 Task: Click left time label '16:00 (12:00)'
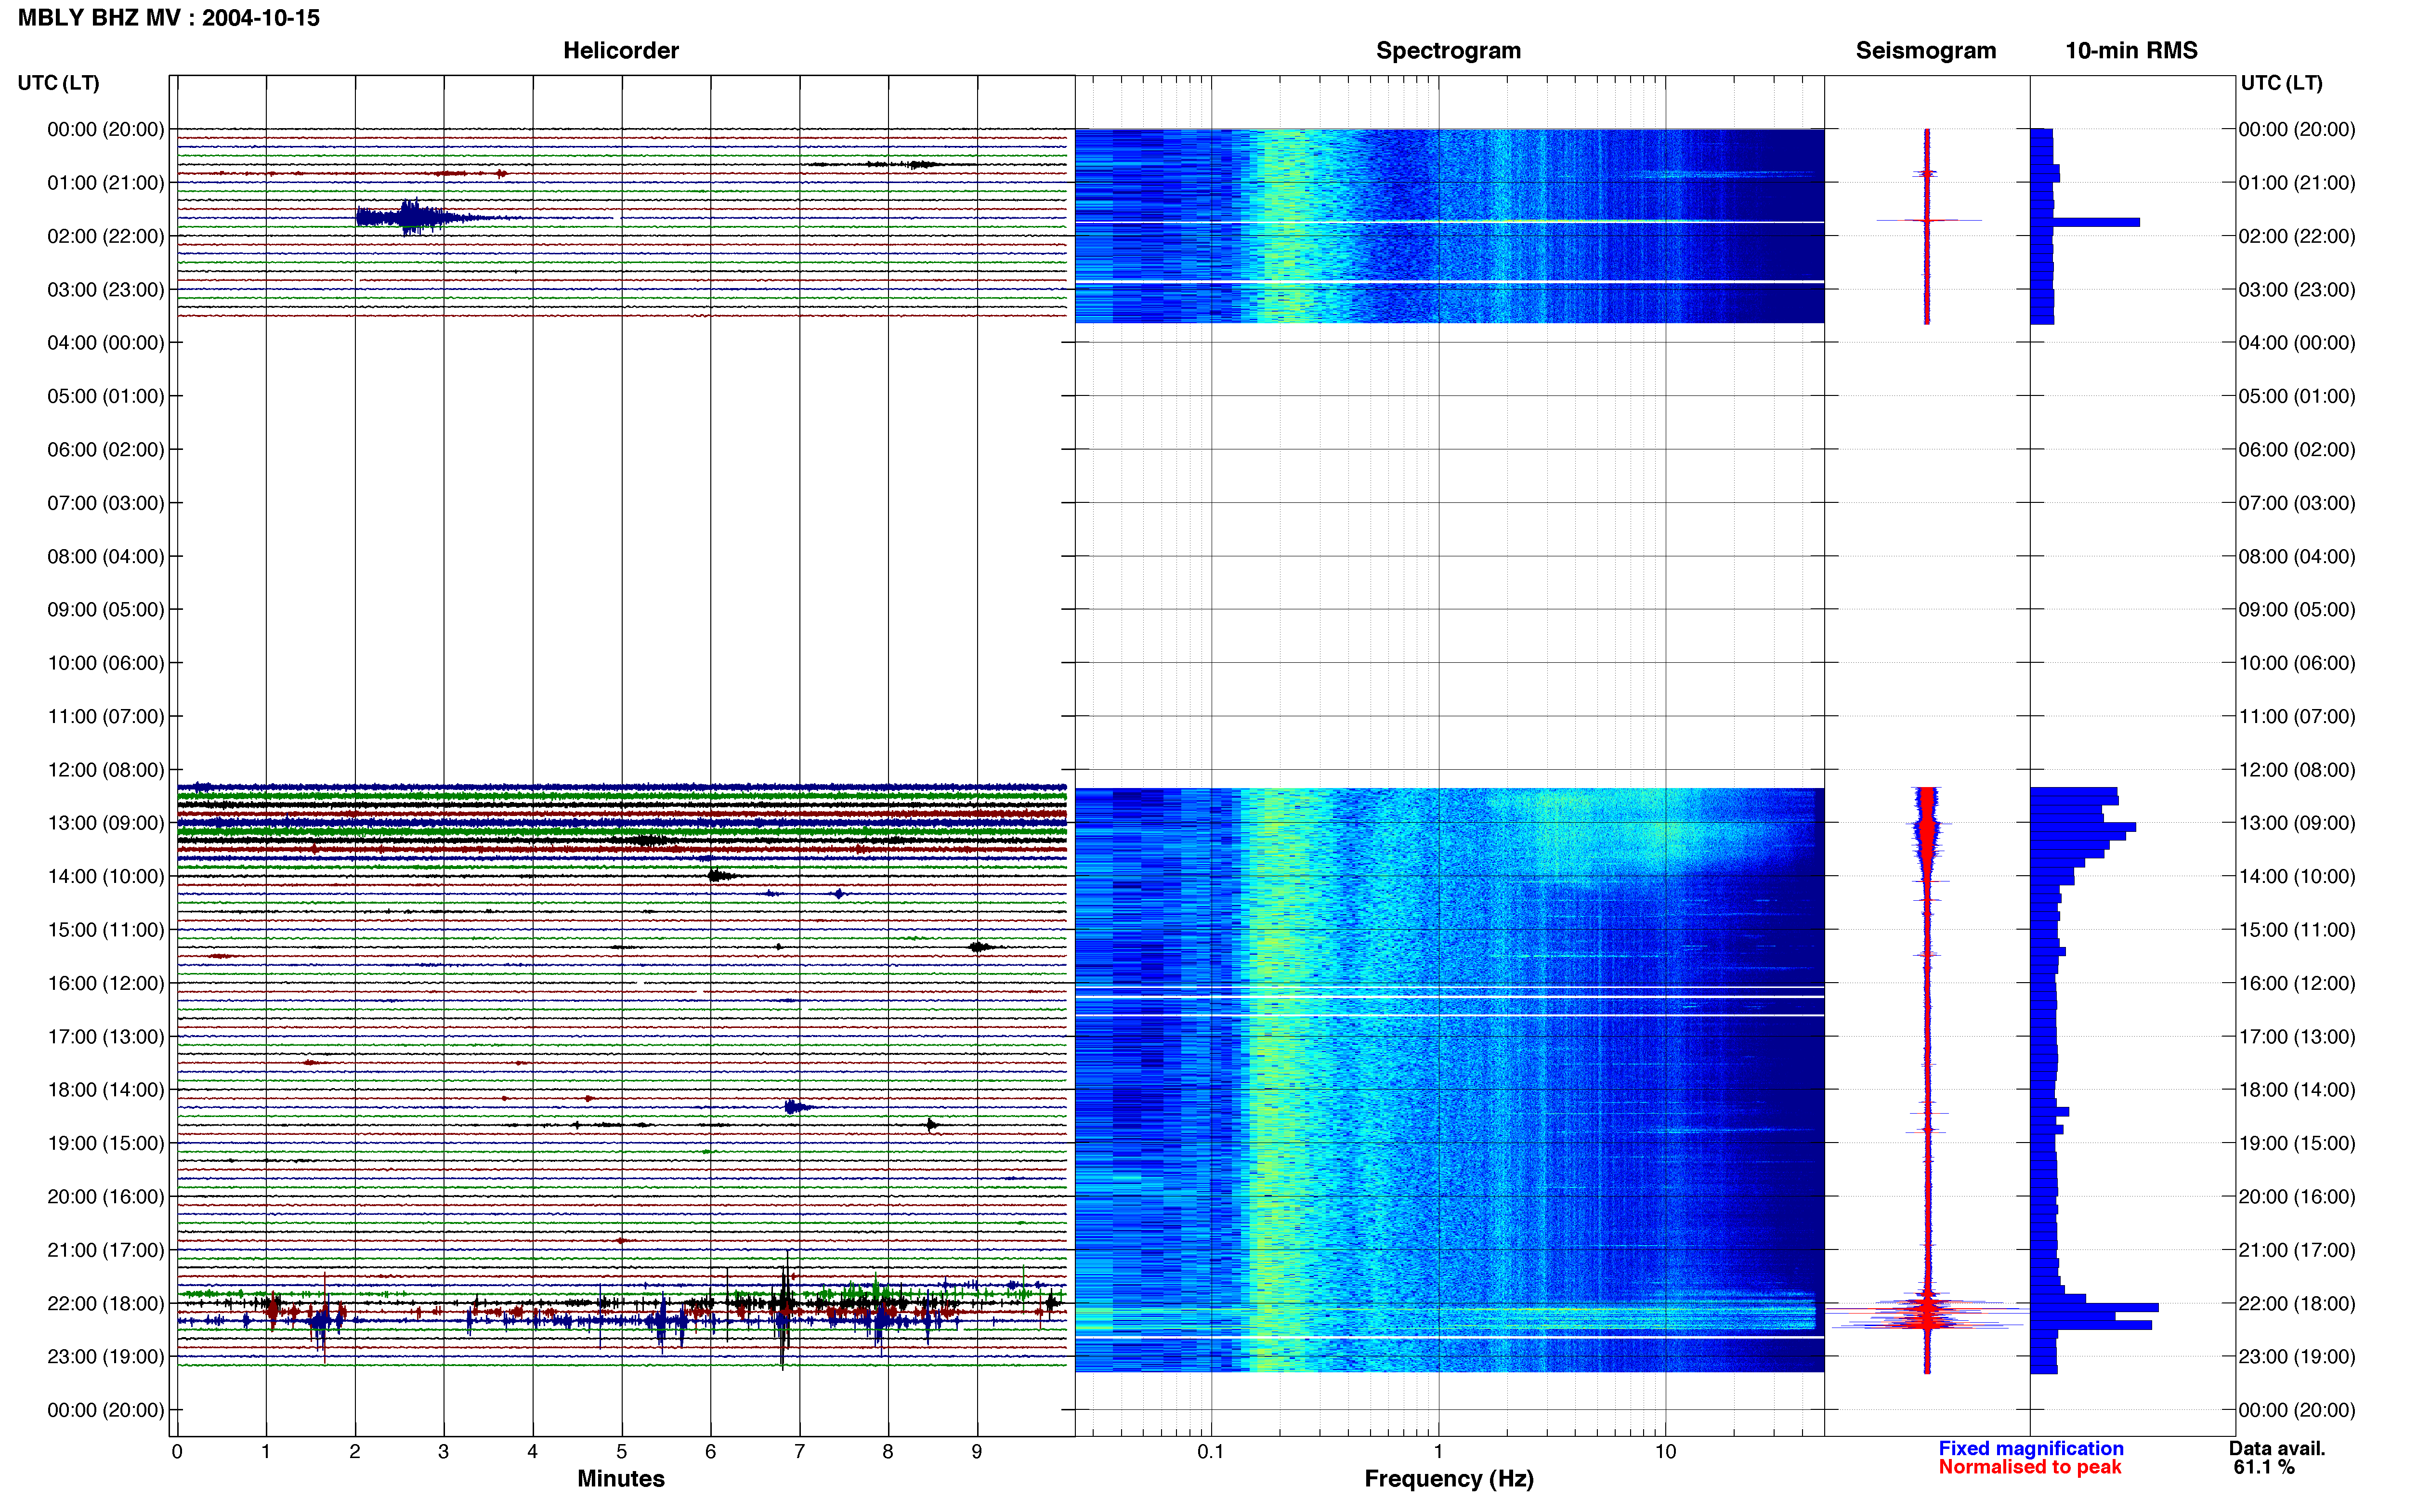106,983
